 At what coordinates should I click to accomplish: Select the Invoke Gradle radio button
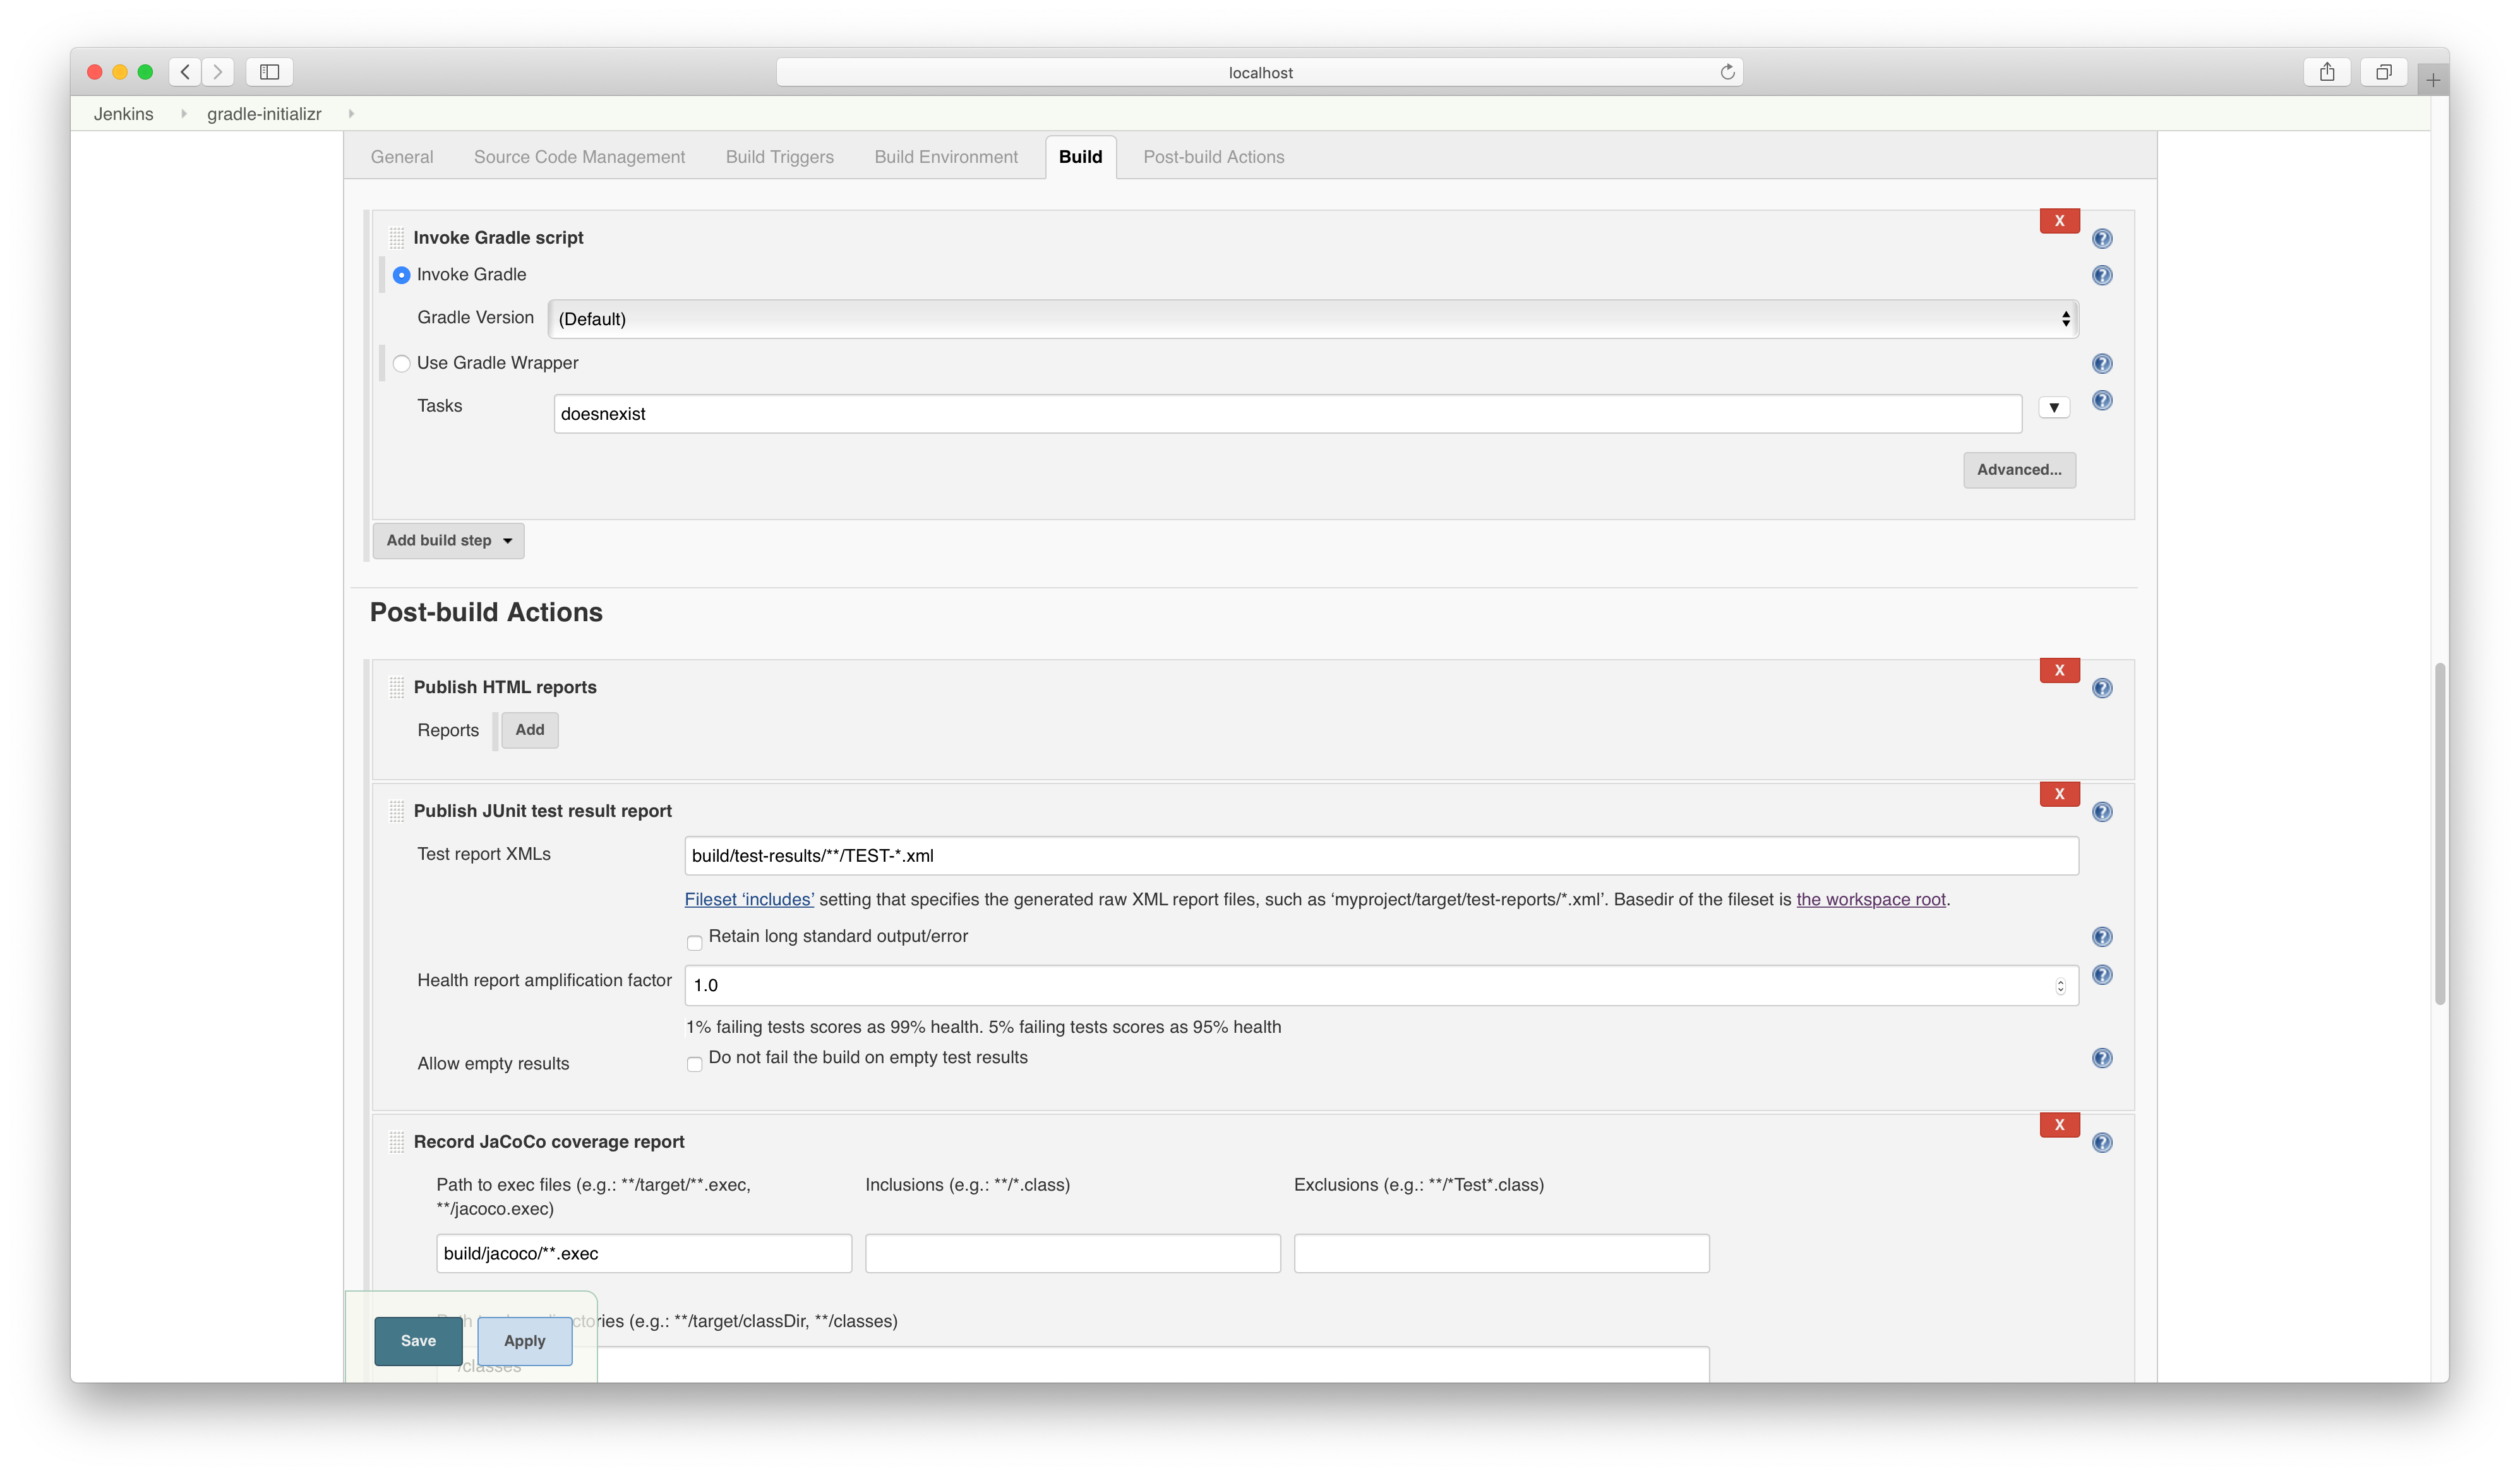(x=401, y=274)
